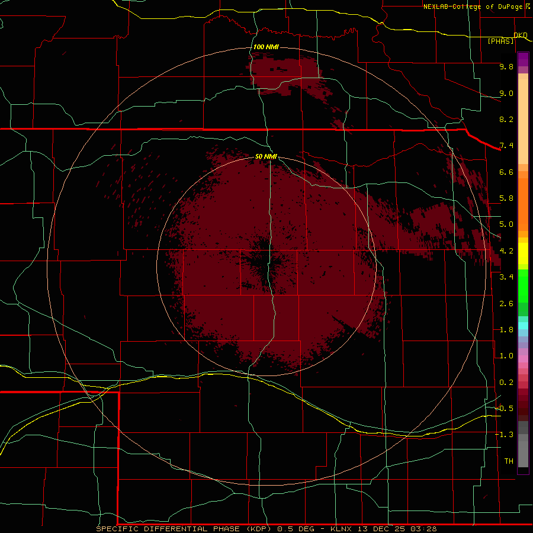This screenshot has width=533, height=533.
Task: Pick the light peach segment of color bar
Action: point(523,121)
